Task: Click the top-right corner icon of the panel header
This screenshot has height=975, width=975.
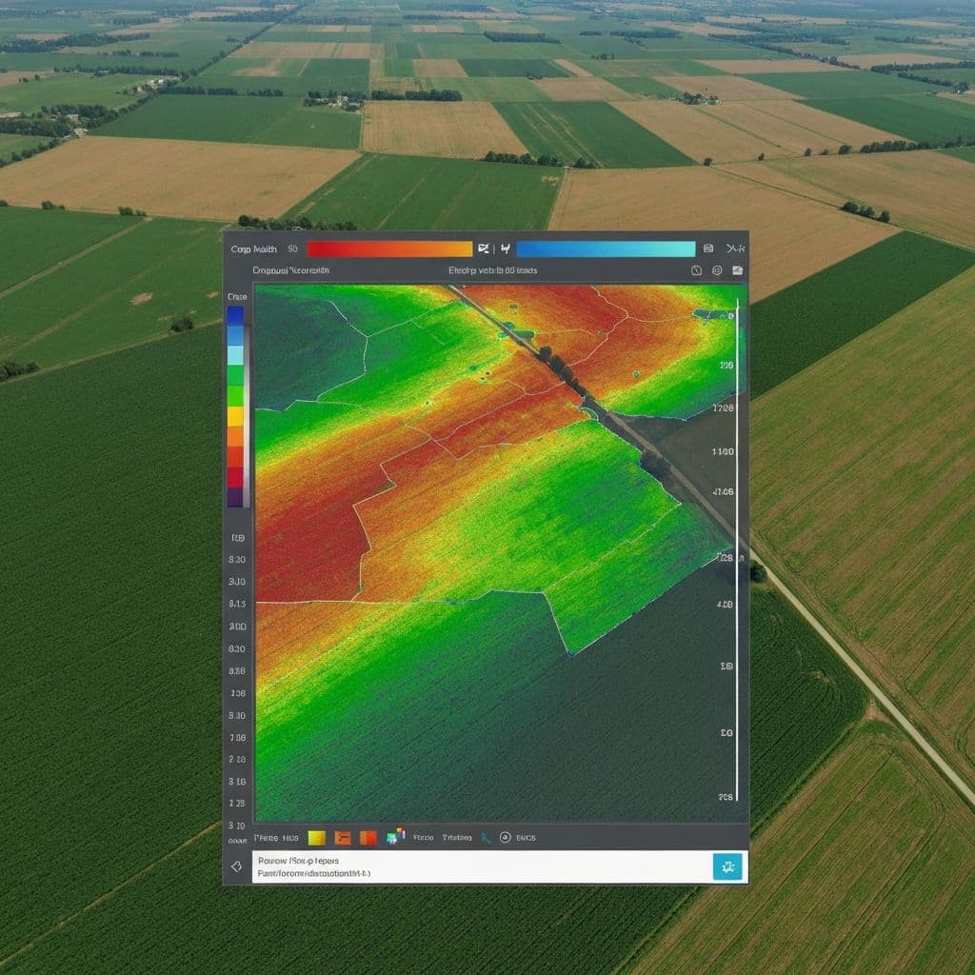Action: 735,249
